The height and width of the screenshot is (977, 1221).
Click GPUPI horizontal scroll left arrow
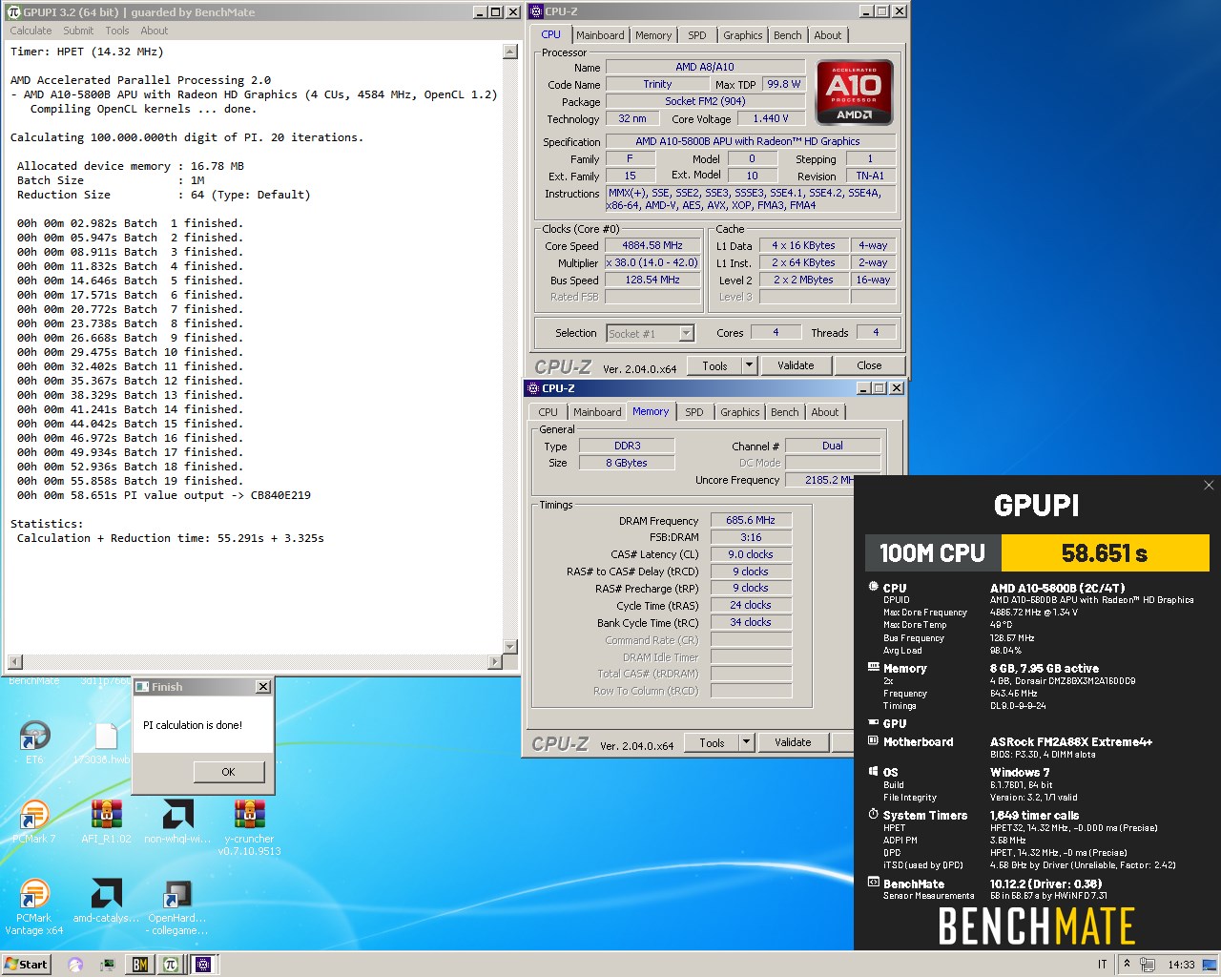tap(14, 662)
